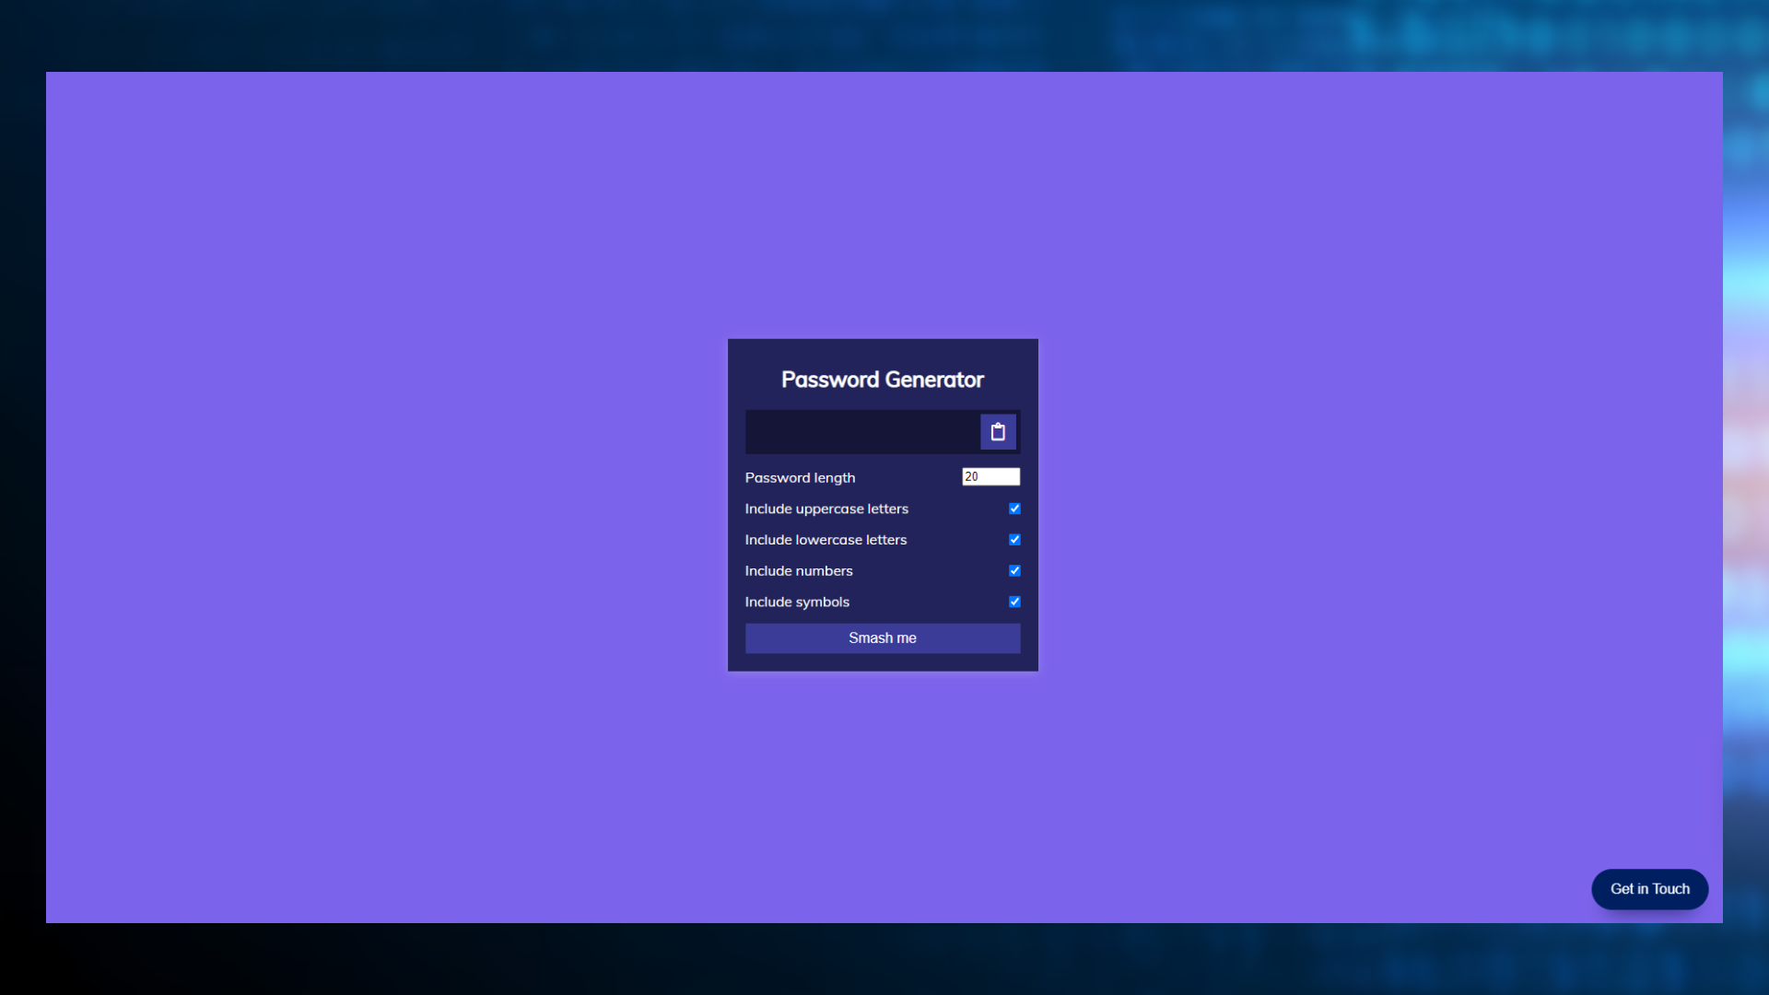Click the Include symbols label text

pyautogui.click(x=797, y=602)
